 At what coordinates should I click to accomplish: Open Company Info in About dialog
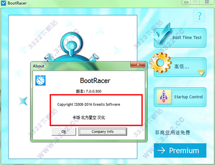(x=102, y=132)
